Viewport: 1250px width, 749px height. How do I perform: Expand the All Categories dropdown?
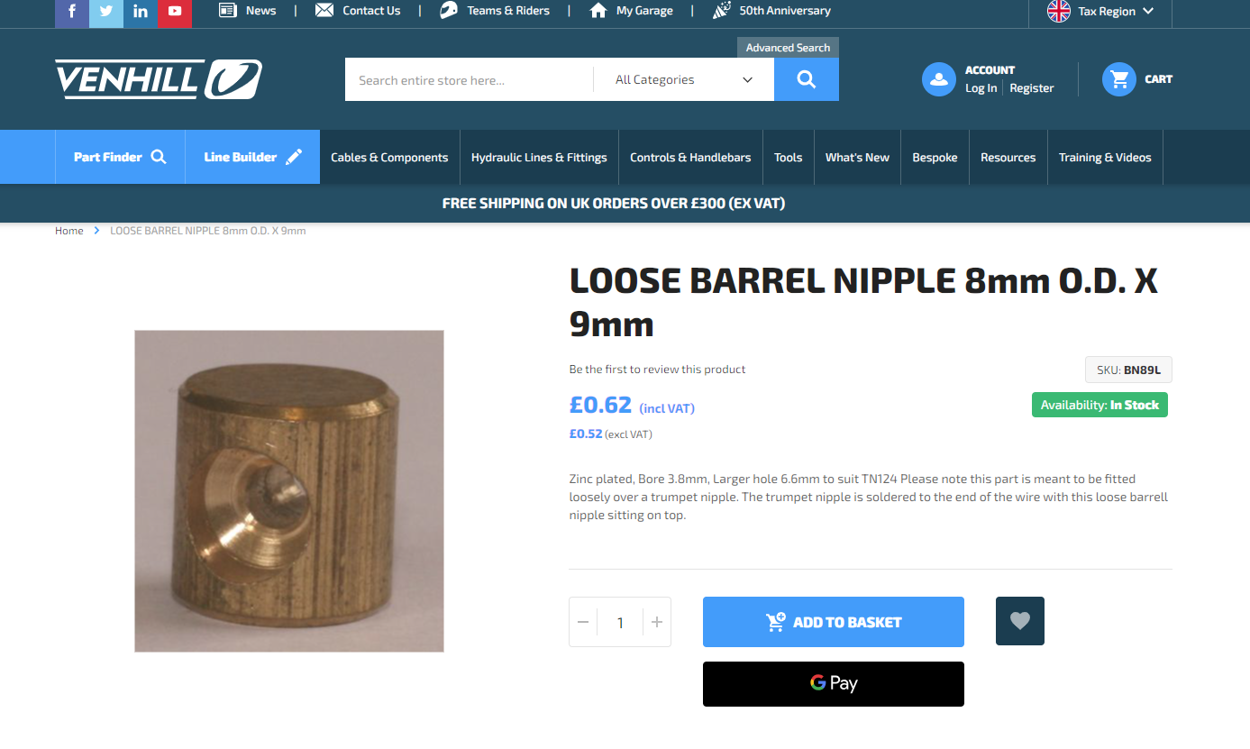pos(683,79)
